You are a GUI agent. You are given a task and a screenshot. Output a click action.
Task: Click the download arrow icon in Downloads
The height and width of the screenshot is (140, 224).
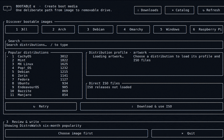coord(138,10)
